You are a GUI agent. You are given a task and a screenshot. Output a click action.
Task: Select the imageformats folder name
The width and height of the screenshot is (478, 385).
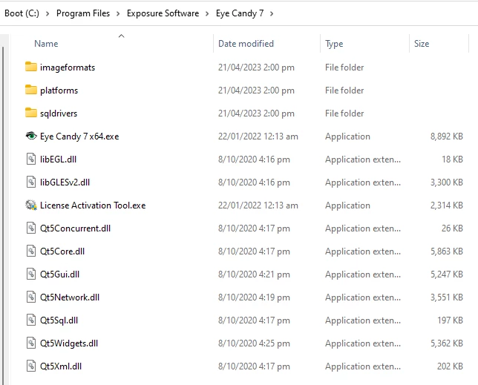pos(68,68)
